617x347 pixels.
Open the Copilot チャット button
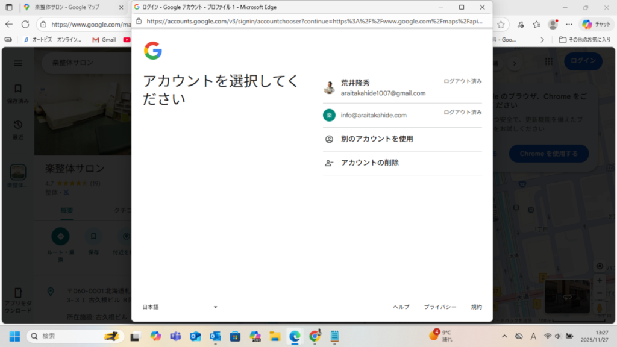[595, 24]
